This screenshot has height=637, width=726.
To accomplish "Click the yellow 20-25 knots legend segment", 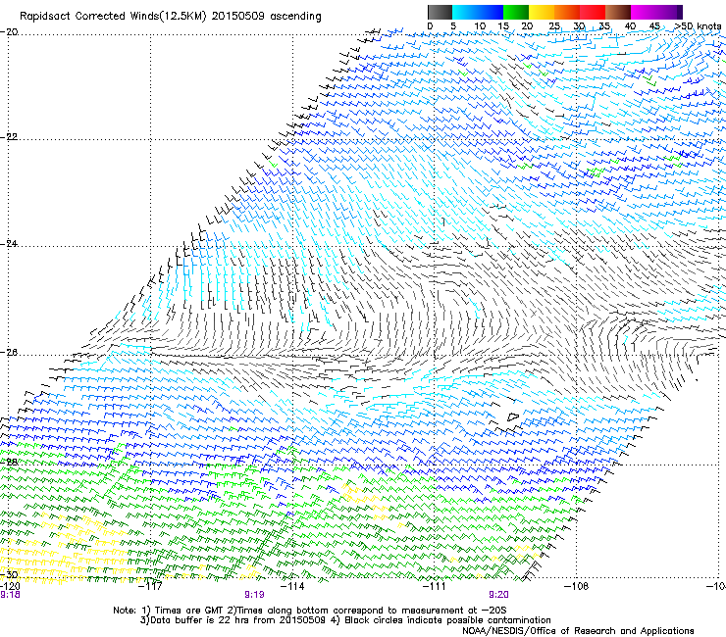I will click(542, 12).
